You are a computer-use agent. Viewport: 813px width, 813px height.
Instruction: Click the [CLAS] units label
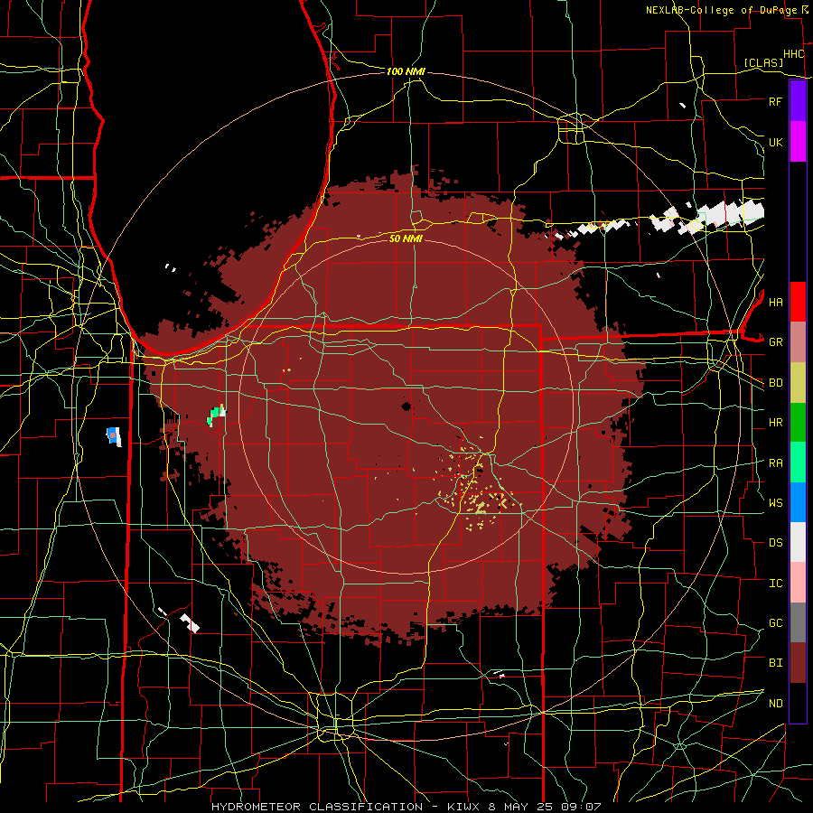[763, 62]
